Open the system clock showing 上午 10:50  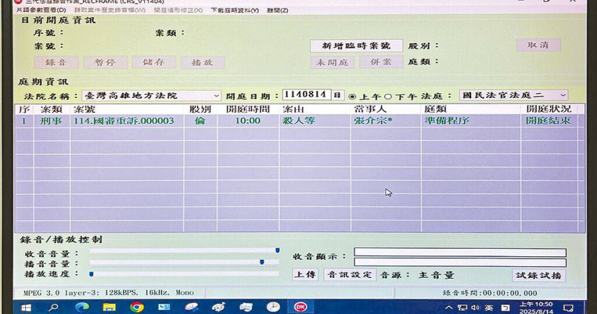[x=536, y=308]
